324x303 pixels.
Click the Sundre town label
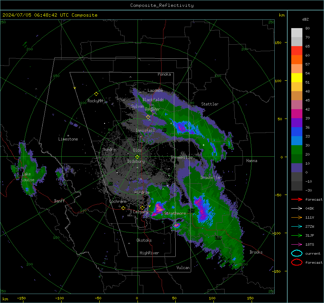coord(109,150)
